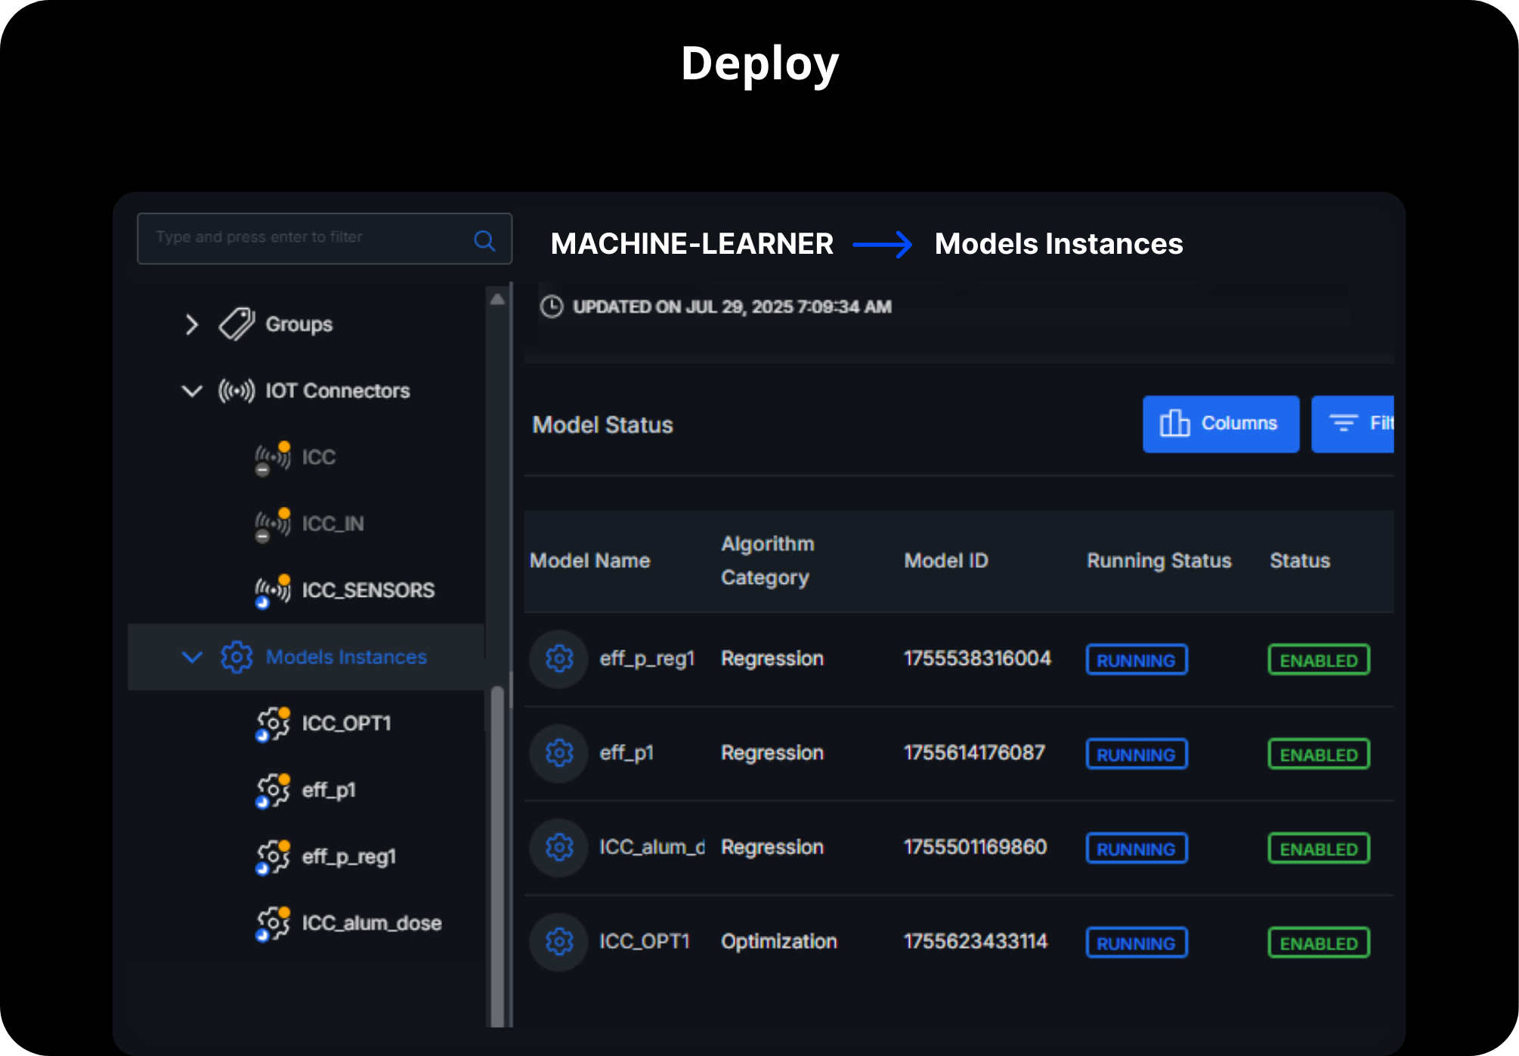Click sidebar scrollbar up arrow
The height and width of the screenshot is (1056, 1519).
497,299
